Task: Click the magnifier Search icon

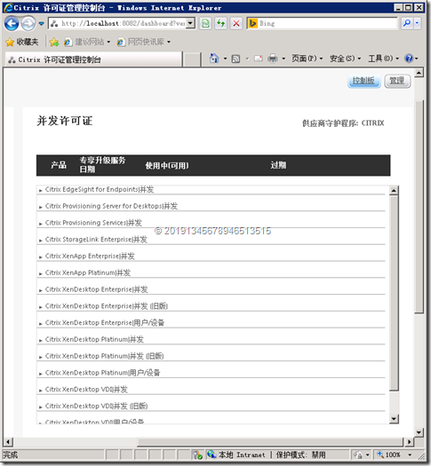Action: (x=407, y=23)
